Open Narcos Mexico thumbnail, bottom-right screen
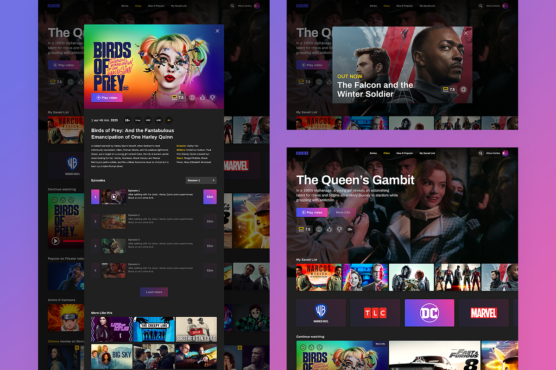 [x=319, y=277]
